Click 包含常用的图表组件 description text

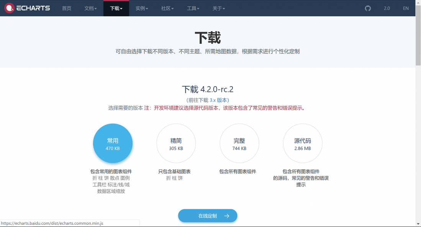[111, 171]
